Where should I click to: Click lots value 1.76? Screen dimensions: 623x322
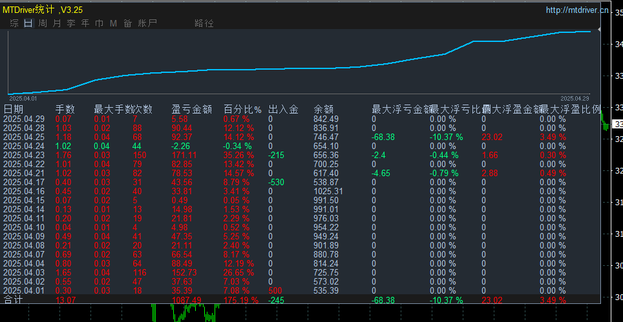(x=63, y=155)
